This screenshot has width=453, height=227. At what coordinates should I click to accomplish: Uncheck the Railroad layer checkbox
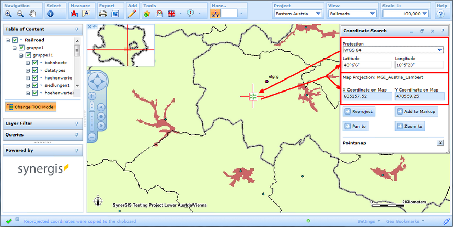click(x=15, y=40)
